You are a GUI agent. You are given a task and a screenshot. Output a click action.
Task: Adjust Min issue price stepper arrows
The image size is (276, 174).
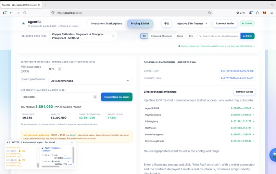click(60, 69)
